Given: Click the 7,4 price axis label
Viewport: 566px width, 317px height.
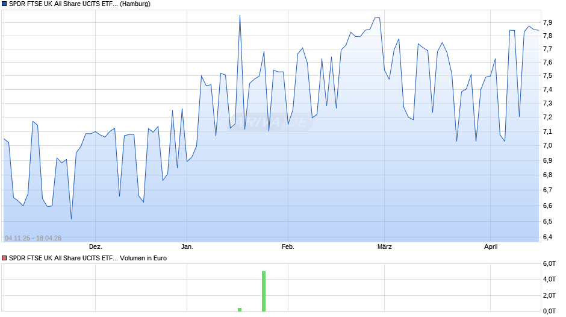Looking at the screenshot, I should click(x=547, y=90).
